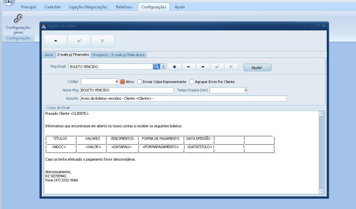Click the <NDOC> placeholder in the table
This screenshot has width=356, height=209.
(59, 147)
